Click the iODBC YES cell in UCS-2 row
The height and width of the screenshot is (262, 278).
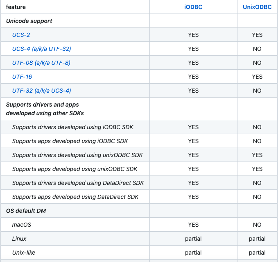tap(193, 35)
